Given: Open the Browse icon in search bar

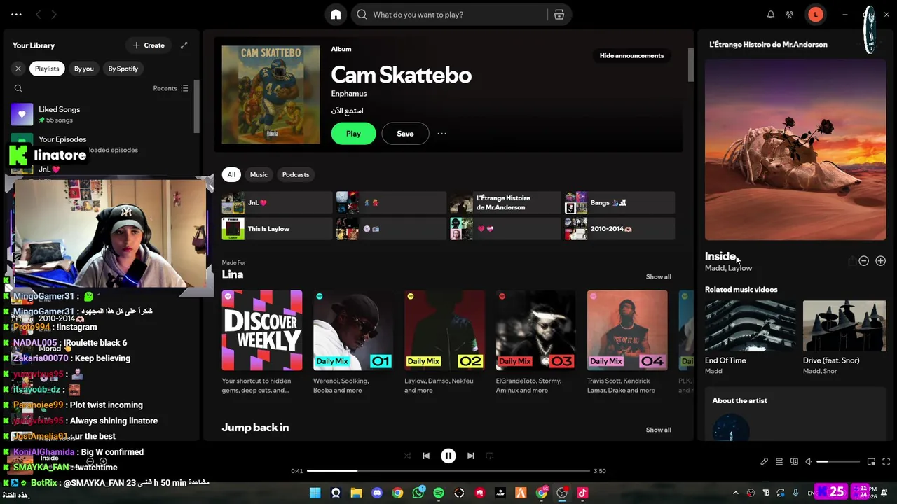Looking at the screenshot, I should pos(559,15).
